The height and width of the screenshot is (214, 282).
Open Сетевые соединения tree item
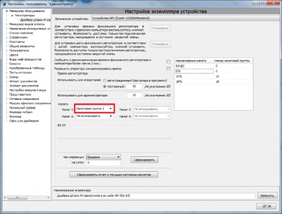24,99
